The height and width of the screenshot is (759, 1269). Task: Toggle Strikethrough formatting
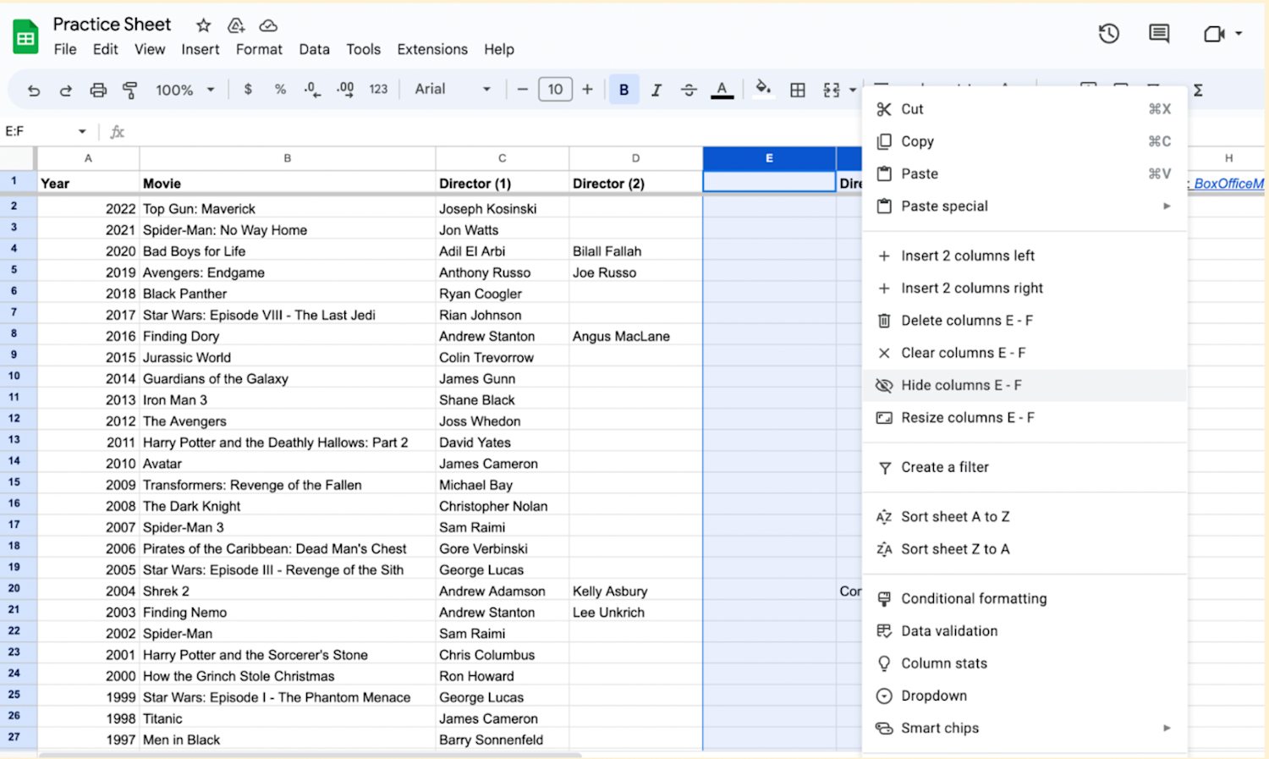click(689, 90)
